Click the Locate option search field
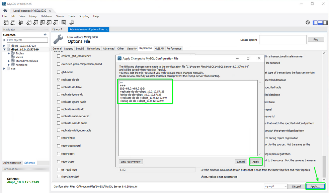The image size is (329, 193). pyautogui.click(x=282, y=39)
